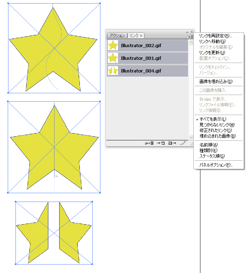Choose リンクを更新(U) from the menu

tap(212, 52)
